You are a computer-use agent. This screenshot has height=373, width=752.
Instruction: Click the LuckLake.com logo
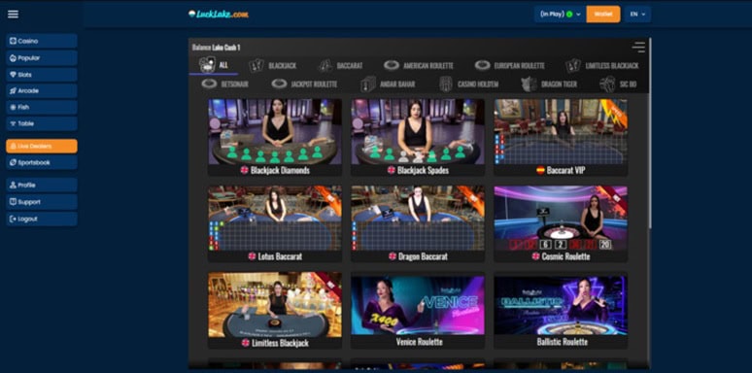[219, 14]
